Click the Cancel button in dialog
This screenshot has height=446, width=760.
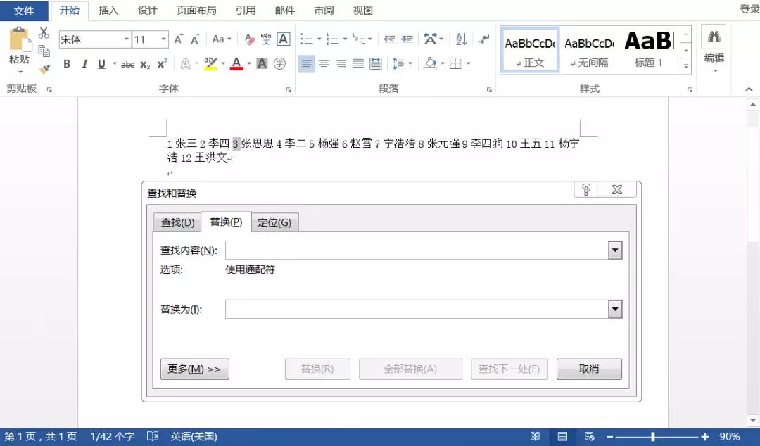click(x=589, y=369)
